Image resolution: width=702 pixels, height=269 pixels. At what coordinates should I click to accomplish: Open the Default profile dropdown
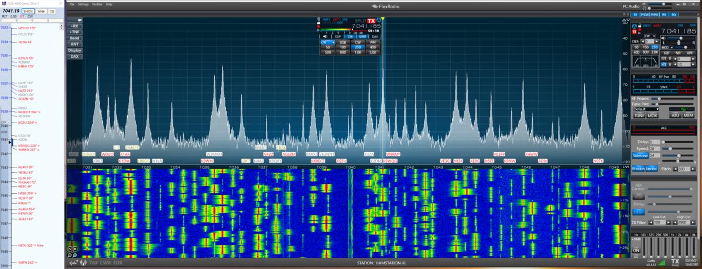[x=646, y=109]
